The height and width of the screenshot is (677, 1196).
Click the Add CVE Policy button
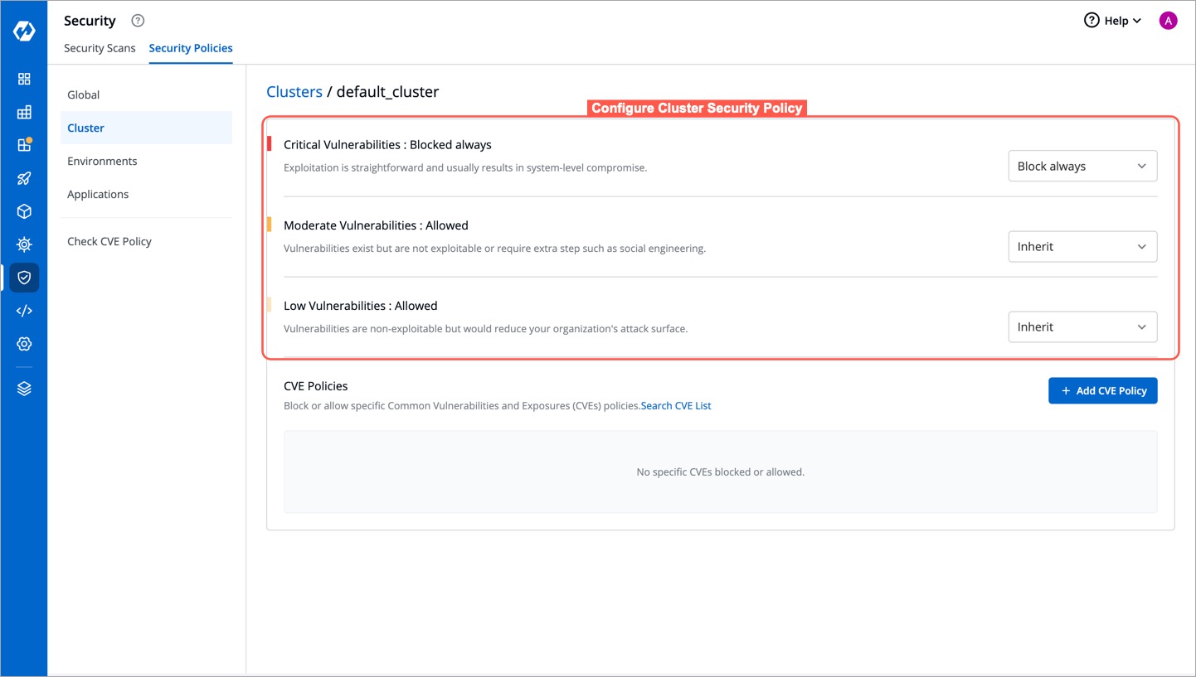pos(1103,390)
